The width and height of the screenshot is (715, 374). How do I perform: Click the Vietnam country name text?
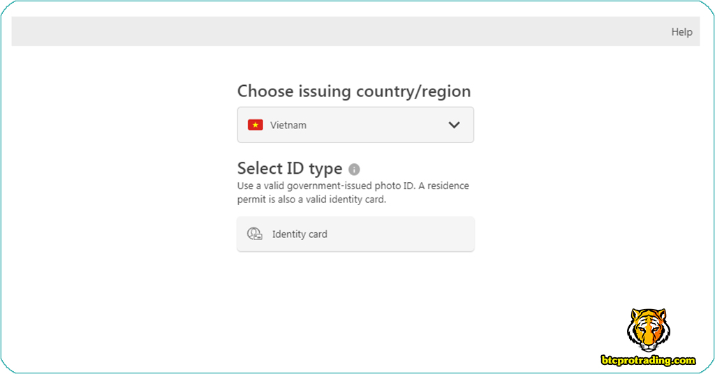(288, 126)
